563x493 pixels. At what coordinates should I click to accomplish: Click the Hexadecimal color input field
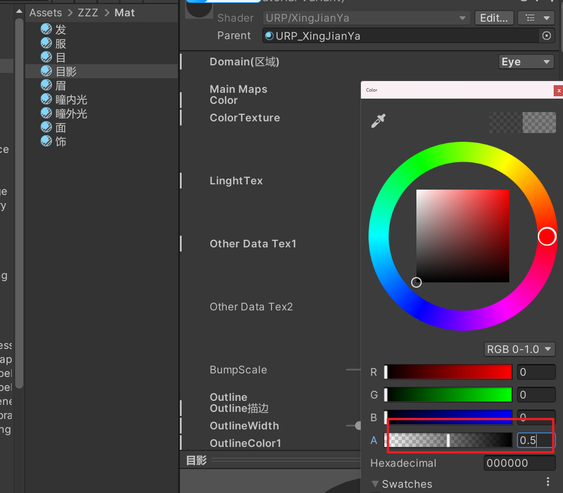(519, 463)
